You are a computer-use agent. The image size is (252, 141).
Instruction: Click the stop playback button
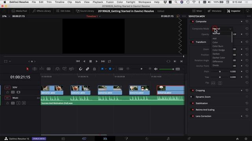(91, 61)
